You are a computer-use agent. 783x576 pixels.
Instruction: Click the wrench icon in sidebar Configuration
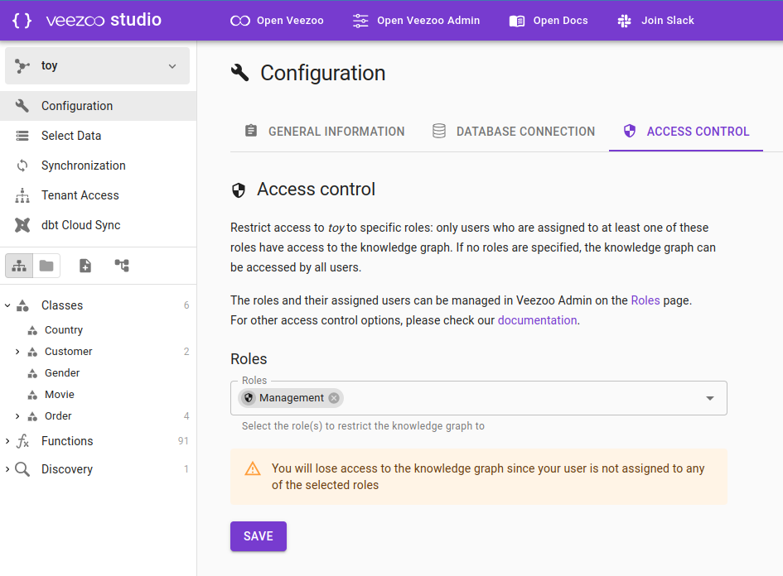pyautogui.click(x=22, y=106)
